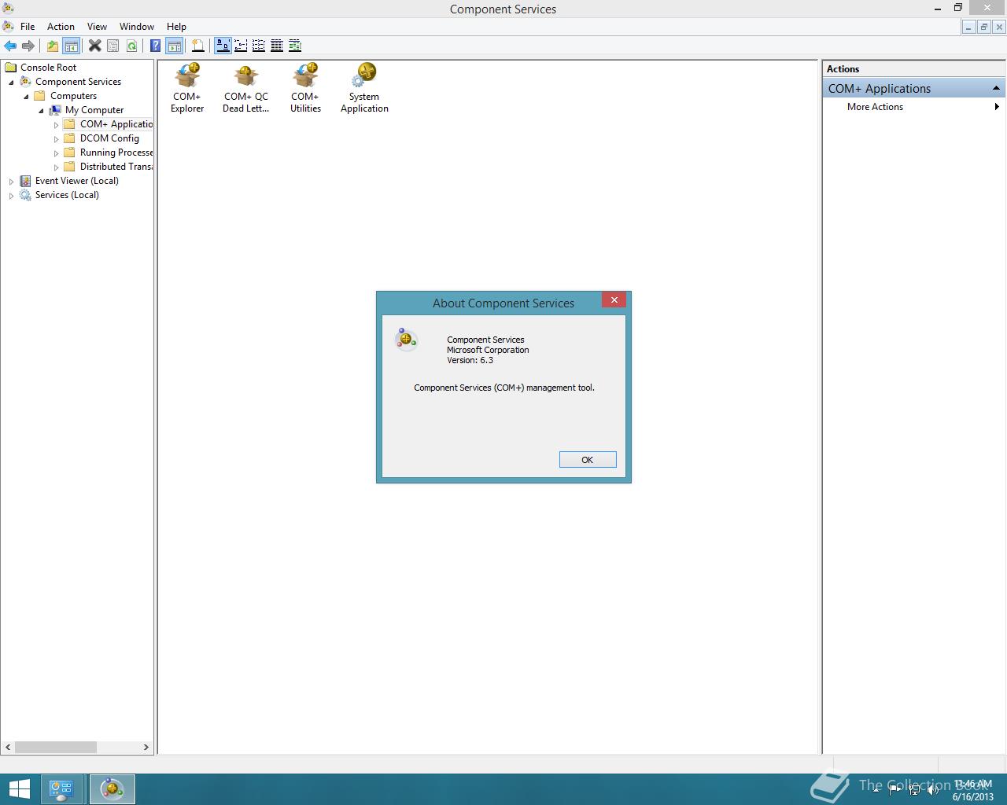The image size is (1007, 805).
Task: Expand the More Actions submenu arrow
Action: point(997,107)
